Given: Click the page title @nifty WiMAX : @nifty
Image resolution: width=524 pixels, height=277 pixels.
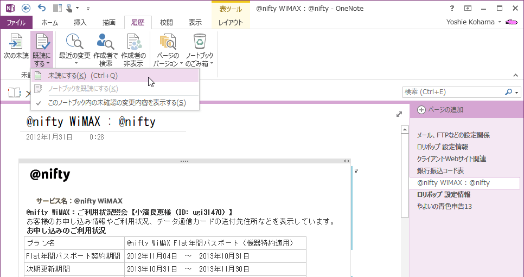Looking at the screenshot, I should [91, 122].
